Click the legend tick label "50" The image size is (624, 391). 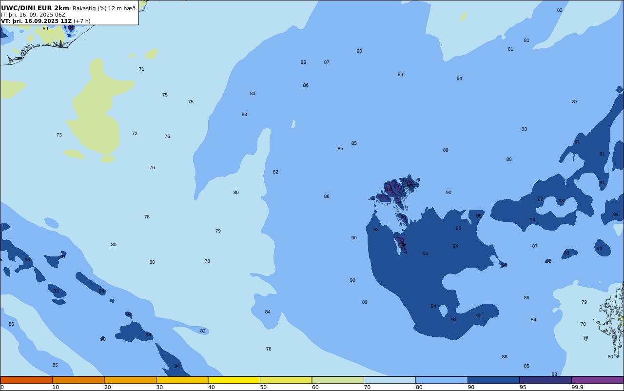tap(263, 387)
